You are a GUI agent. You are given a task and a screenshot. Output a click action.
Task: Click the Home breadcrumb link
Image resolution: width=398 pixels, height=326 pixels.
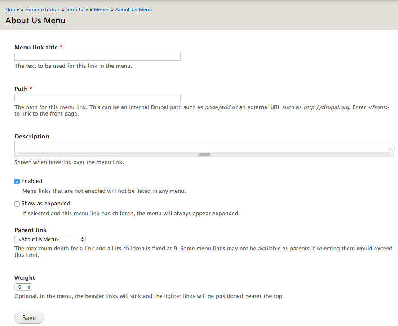click(12, 9)
